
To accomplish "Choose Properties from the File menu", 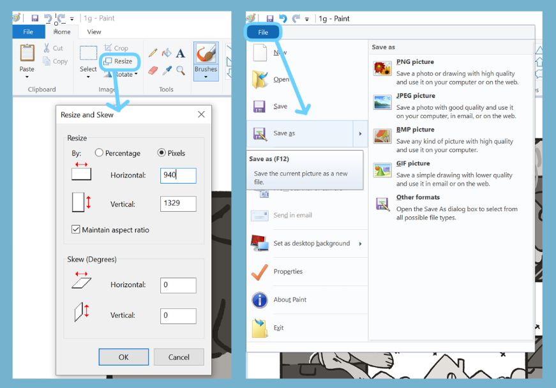I will 288,272.
